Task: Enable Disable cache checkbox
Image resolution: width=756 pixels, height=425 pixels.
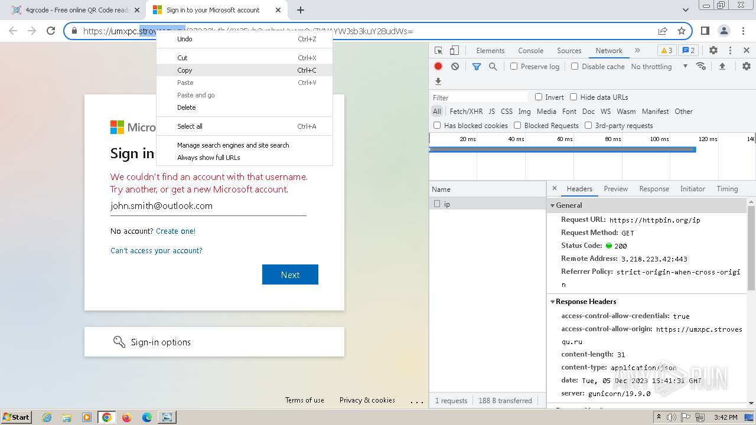Action: click(x=575, y=67)
